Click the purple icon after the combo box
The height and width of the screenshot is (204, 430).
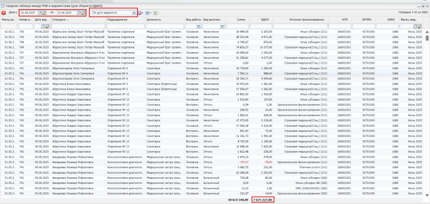click(139, 13)
